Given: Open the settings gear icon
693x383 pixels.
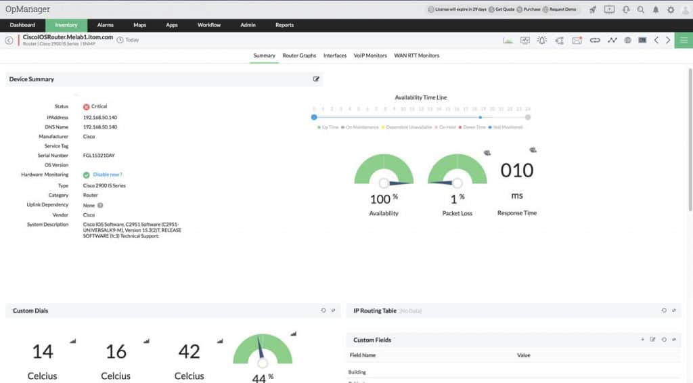Looking at the screenshot, I should pos(671,9).
